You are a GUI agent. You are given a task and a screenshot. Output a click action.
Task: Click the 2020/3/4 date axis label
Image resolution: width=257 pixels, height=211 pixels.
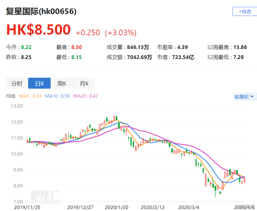point(189,207)
